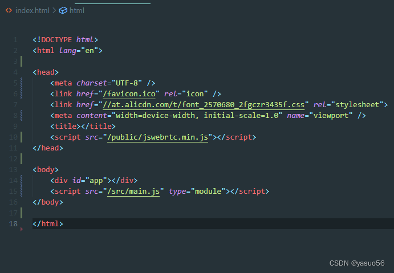Click the empty <title></title> element
Screen dimensions: 394x273
click(83, 127)
